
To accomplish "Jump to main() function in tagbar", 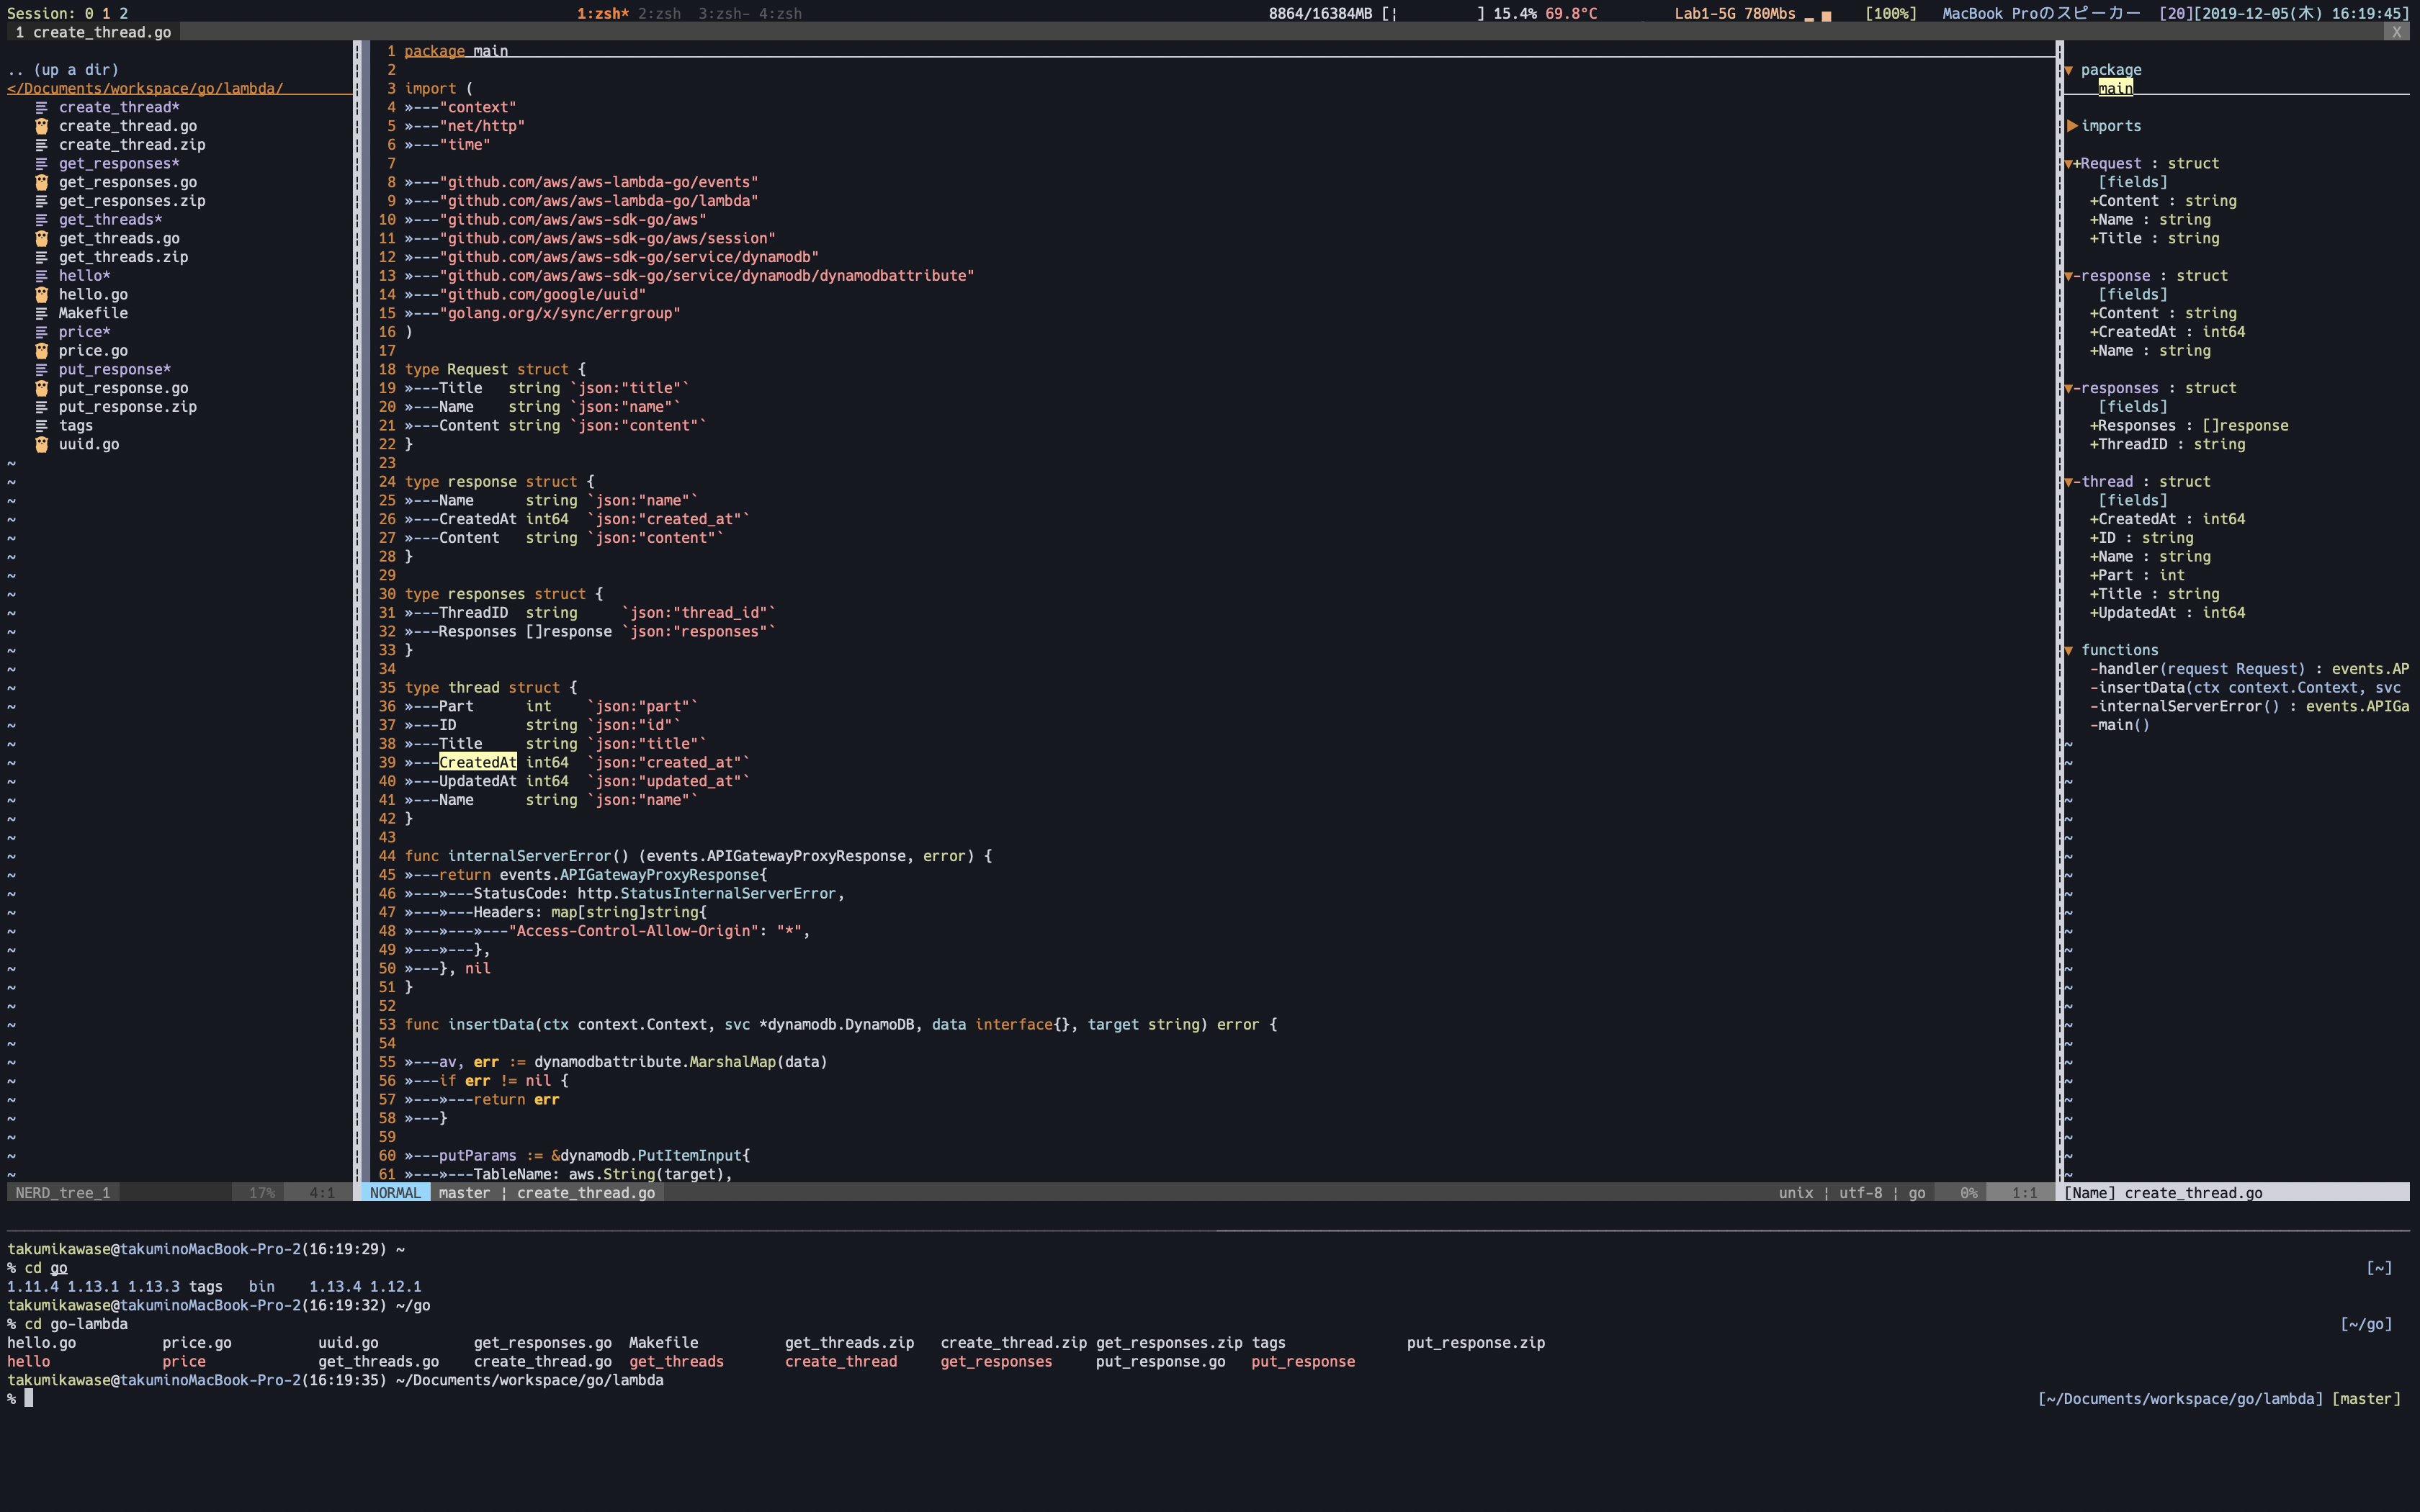I will click(x=2119, y=725).
